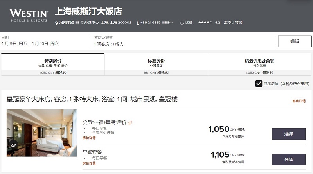Expand the phone number dropdown arrow

click(171, 23)
